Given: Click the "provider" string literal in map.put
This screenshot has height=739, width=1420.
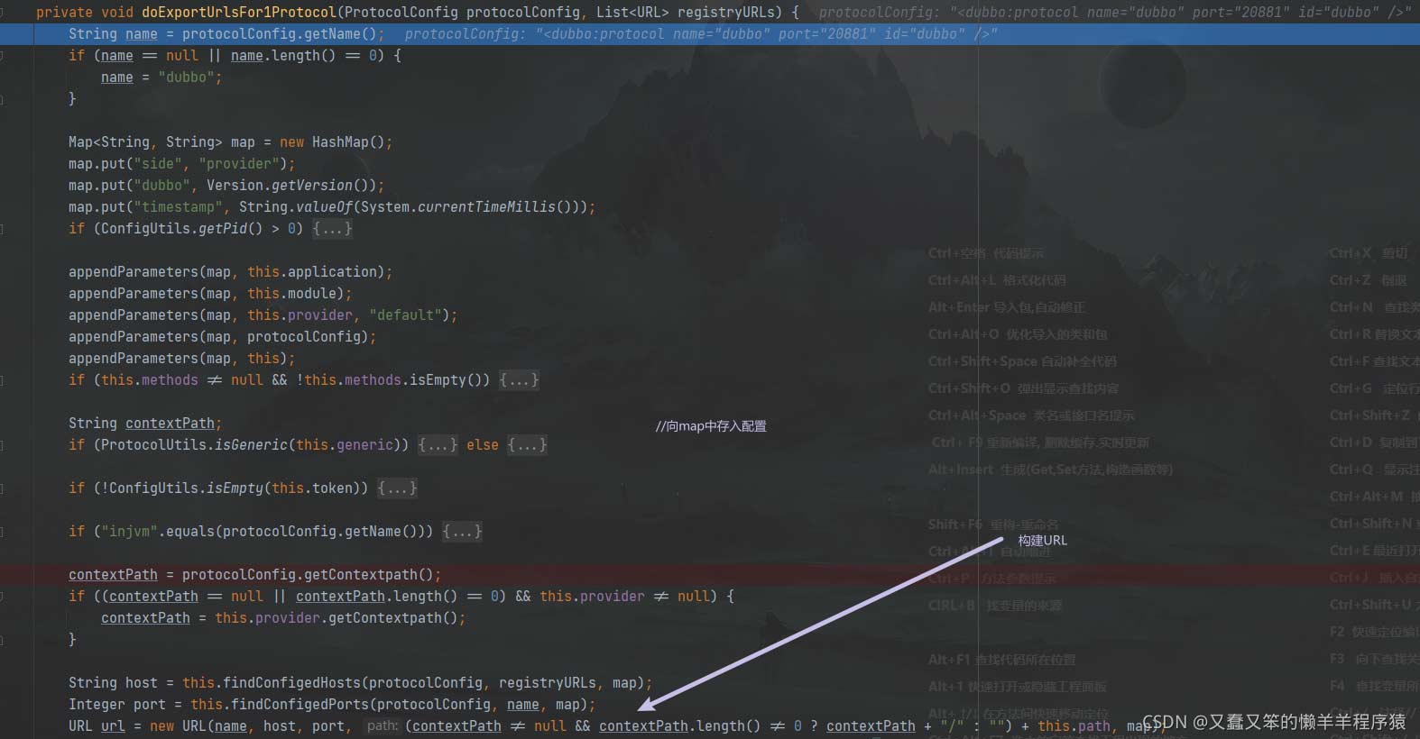Looking at the screenshot, I should pos(239,164).
